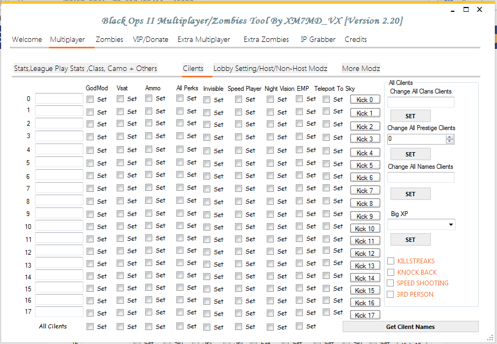Click the Change All Prestige value field
The height and width of the screenshot is (344, 497).
pyautogui.click(x=416, y=139)
